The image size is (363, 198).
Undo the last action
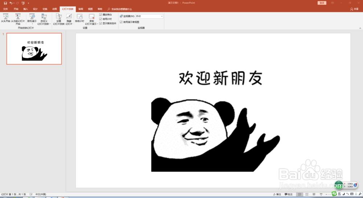(11, 3)
